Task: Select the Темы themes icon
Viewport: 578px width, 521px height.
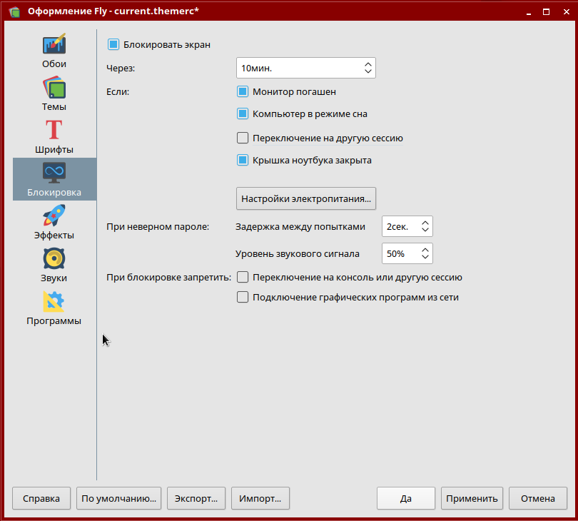Action: pyautogui.click(x=54, y=88)
